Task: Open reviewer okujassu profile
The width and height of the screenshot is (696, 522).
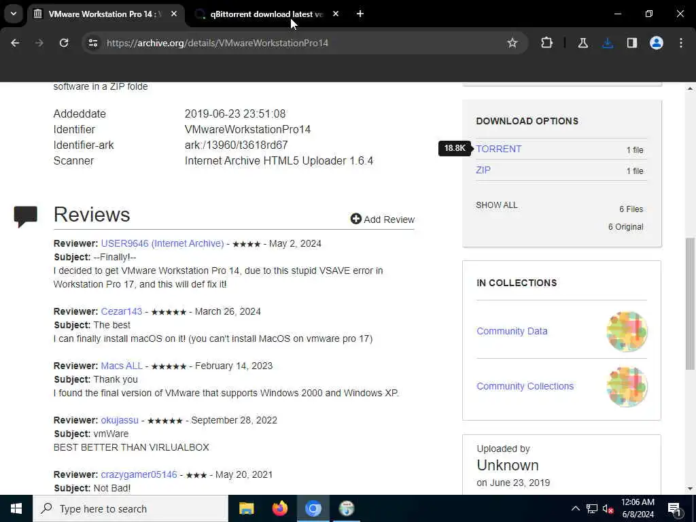Action: coord(120,420)
